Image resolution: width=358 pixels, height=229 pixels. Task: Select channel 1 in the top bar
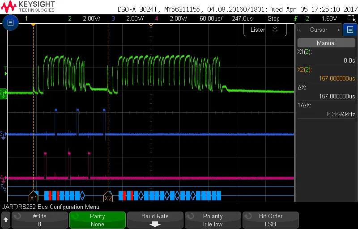tap(26, 18)
